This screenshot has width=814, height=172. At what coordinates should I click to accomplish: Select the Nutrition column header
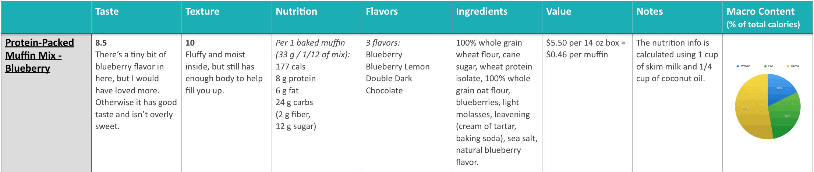pos(296,11)
